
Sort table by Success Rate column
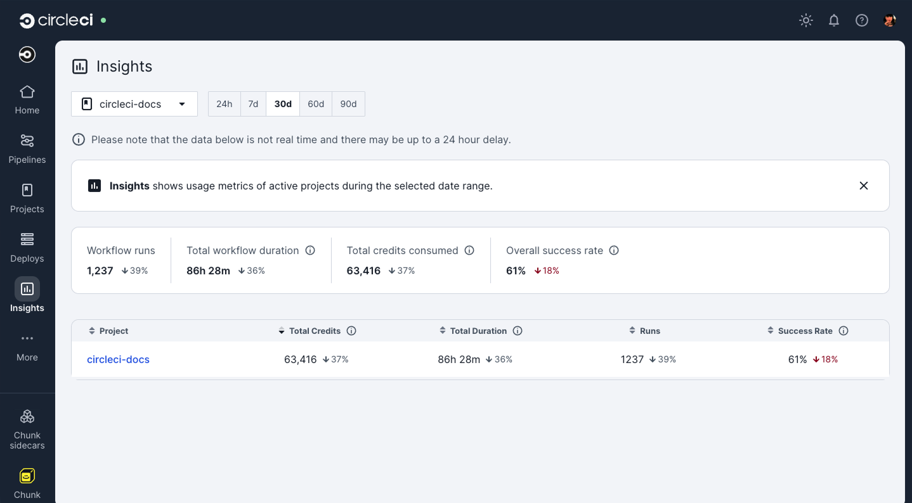(800, 331)
